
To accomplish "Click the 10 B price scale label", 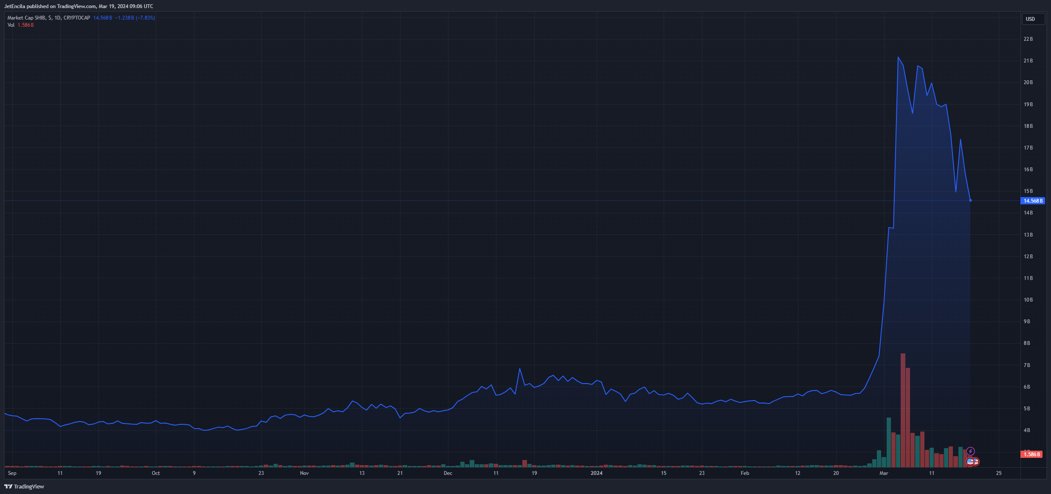I will pyautogui.click(x=1028, y=300).
